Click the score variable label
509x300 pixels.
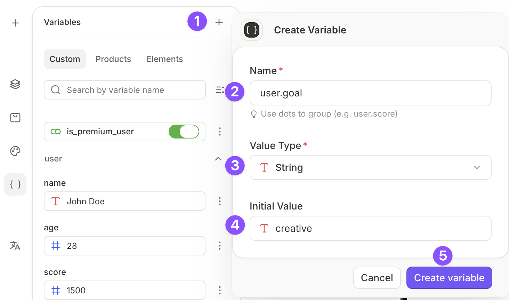point(55,272)
